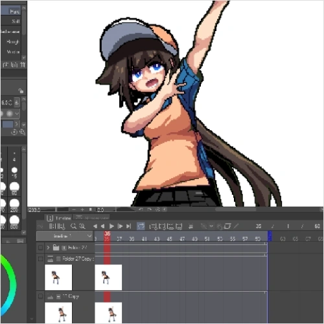Jump to the end of the timeline
The width and height of the screenshot is (324, 324).
pos(128,226)
